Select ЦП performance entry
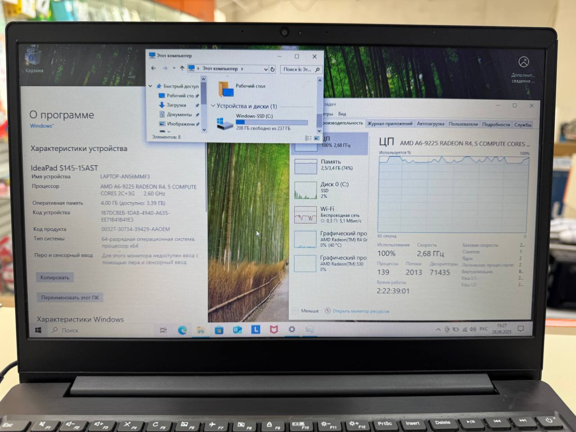This screenshot has height=432, width=576. pyautogui.click(x=329, y=144)
